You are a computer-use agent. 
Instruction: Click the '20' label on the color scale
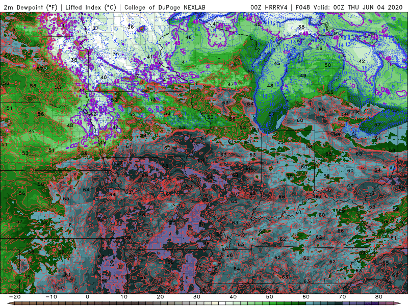[x=160, y=297]
